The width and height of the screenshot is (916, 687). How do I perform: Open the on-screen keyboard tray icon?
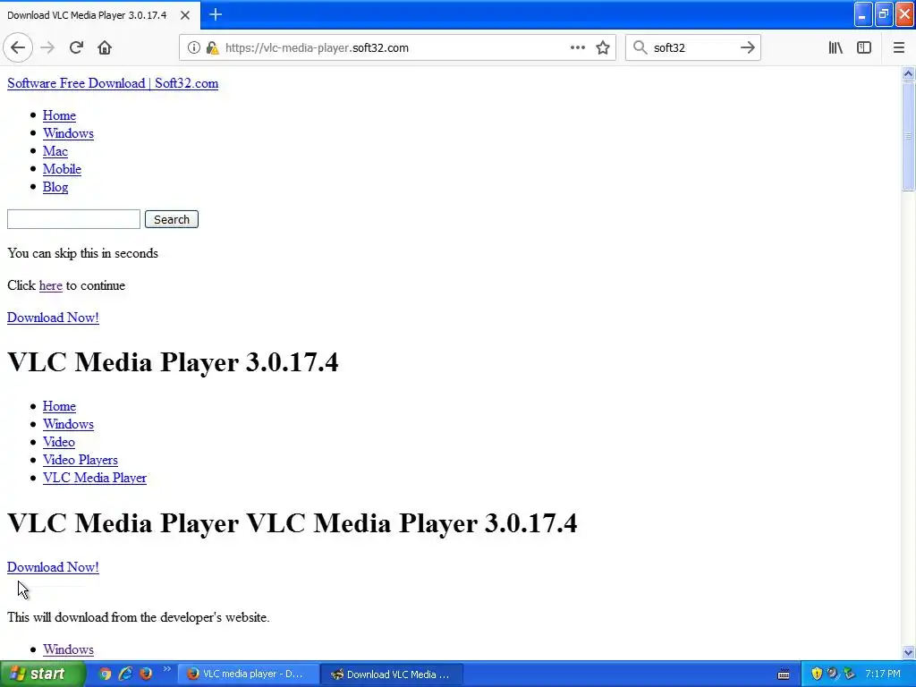784,674
